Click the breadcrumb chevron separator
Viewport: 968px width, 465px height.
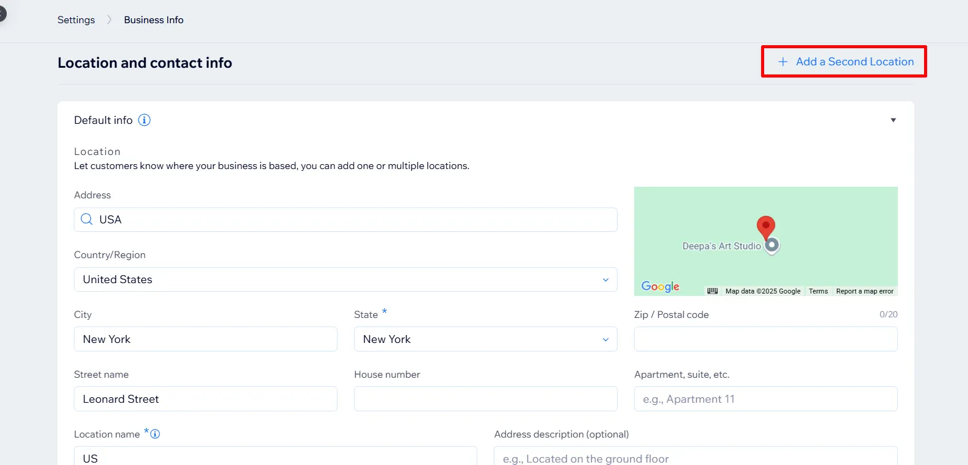click(x=109, y=20)
